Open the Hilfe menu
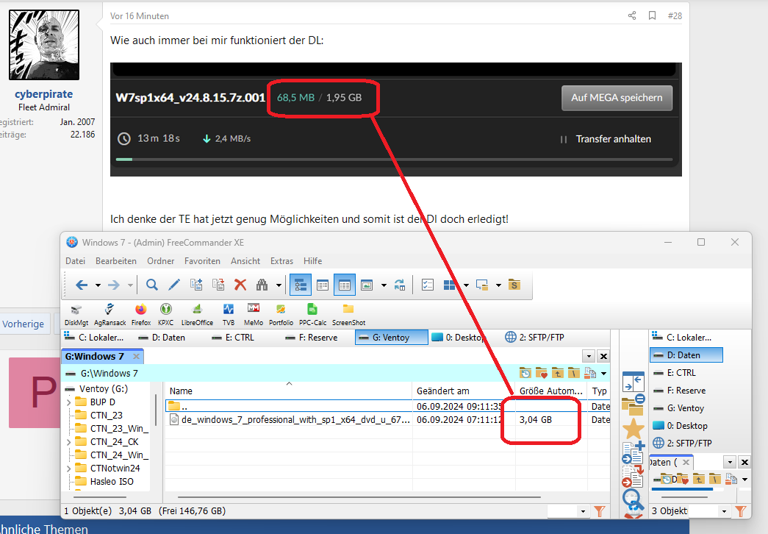Image resolution: width=768 pixels, height=534 pixels. point(312,261)
